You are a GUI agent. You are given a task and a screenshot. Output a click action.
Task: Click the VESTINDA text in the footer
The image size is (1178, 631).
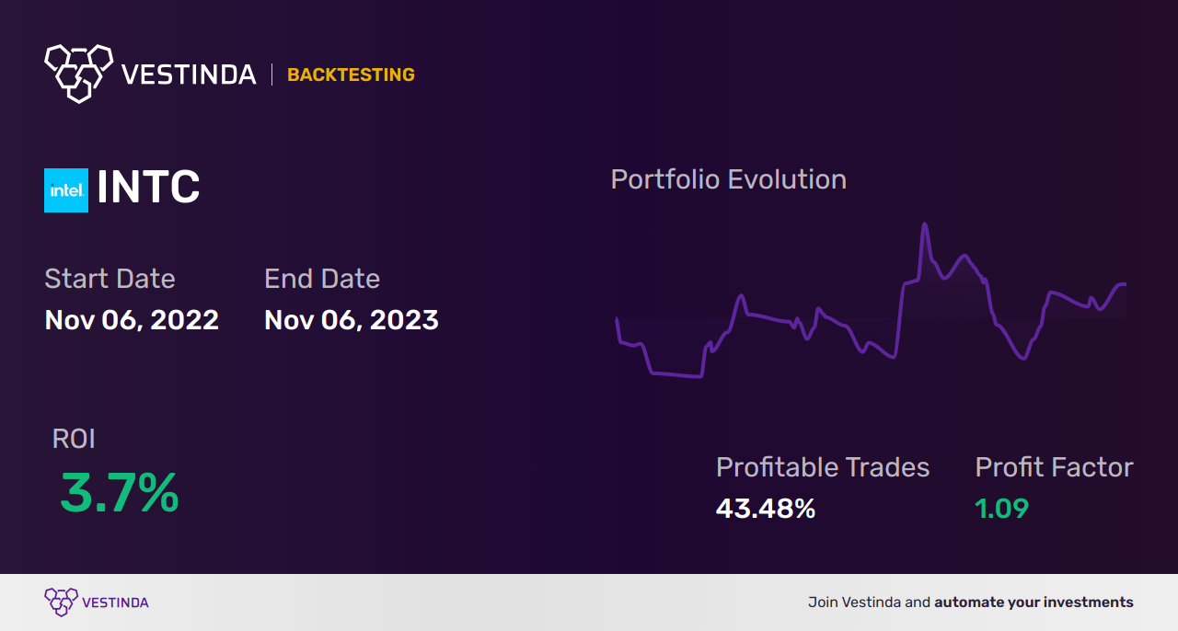115,602
